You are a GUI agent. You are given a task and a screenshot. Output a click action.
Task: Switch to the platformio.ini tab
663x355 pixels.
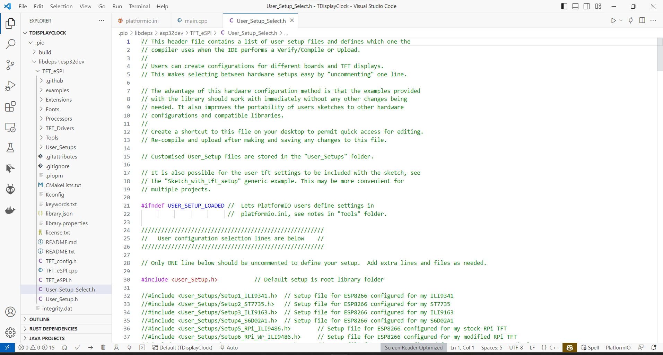coord(141,20)
